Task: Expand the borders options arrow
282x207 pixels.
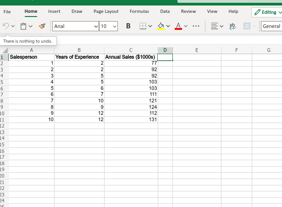Action: click(150, 26)
